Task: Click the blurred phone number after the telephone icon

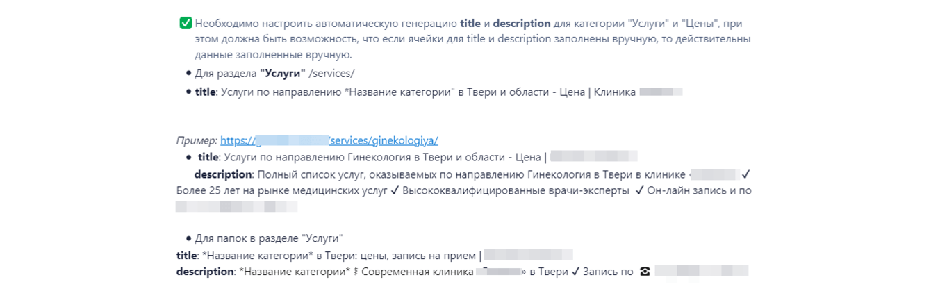Action: (701, 272)
